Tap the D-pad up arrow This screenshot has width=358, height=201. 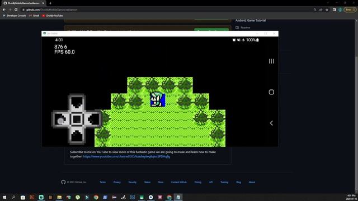(77, 102)
